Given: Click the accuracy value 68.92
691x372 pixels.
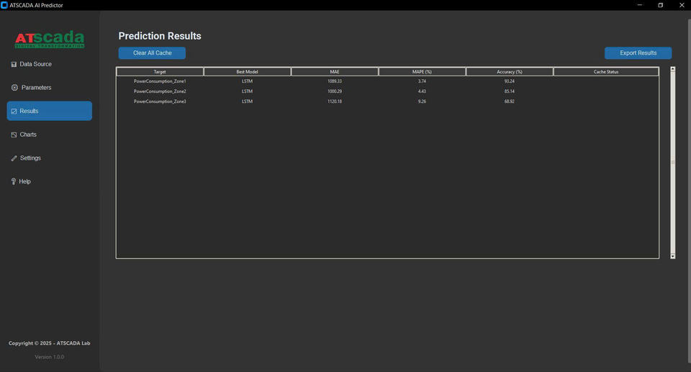Looking at the screenshot, I should click(510, 101).
